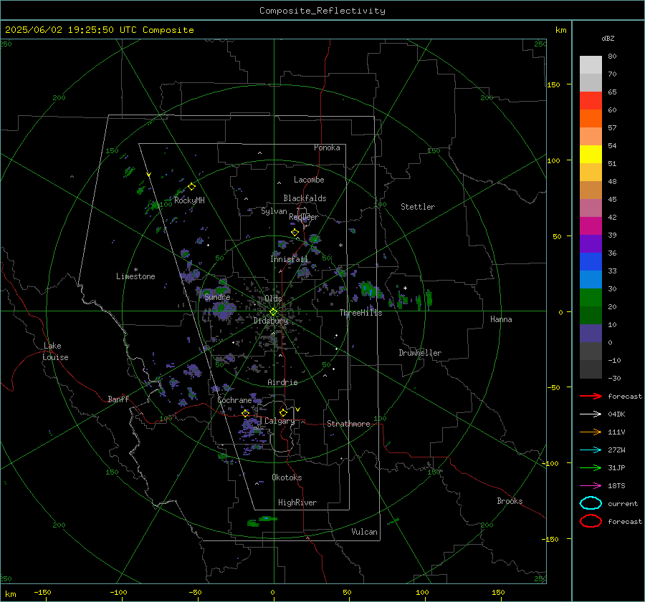Click the magenta 18TS arrow icon
This screenshot has height=602, width=645.
(591, 486)
